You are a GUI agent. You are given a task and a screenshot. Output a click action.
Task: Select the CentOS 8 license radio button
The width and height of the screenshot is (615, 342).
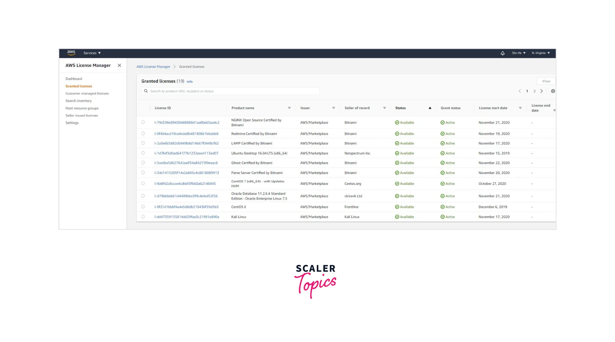[x=143, y=207]
